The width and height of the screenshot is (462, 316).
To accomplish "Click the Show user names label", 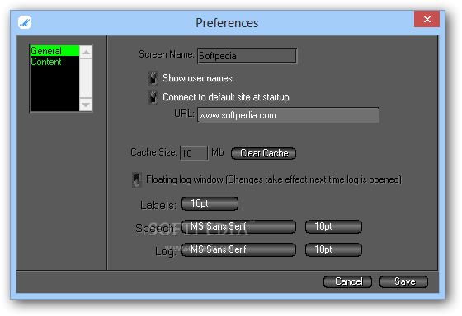I will point(197,78).
